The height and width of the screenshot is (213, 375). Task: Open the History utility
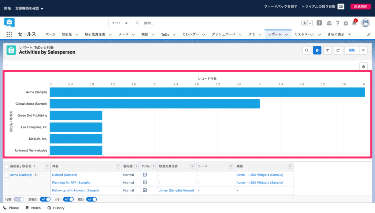coord(56,208)
